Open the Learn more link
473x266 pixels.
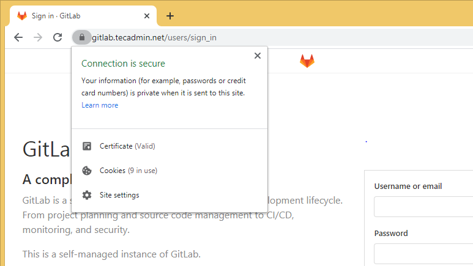pyautogui.click(x=100, y=105)
